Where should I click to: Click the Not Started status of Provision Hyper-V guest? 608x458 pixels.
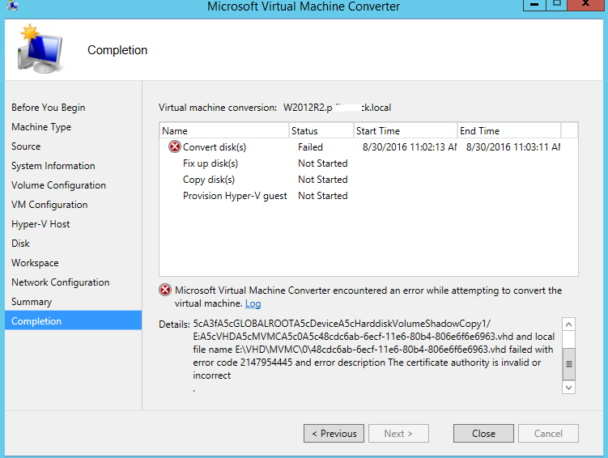(322, 196)
